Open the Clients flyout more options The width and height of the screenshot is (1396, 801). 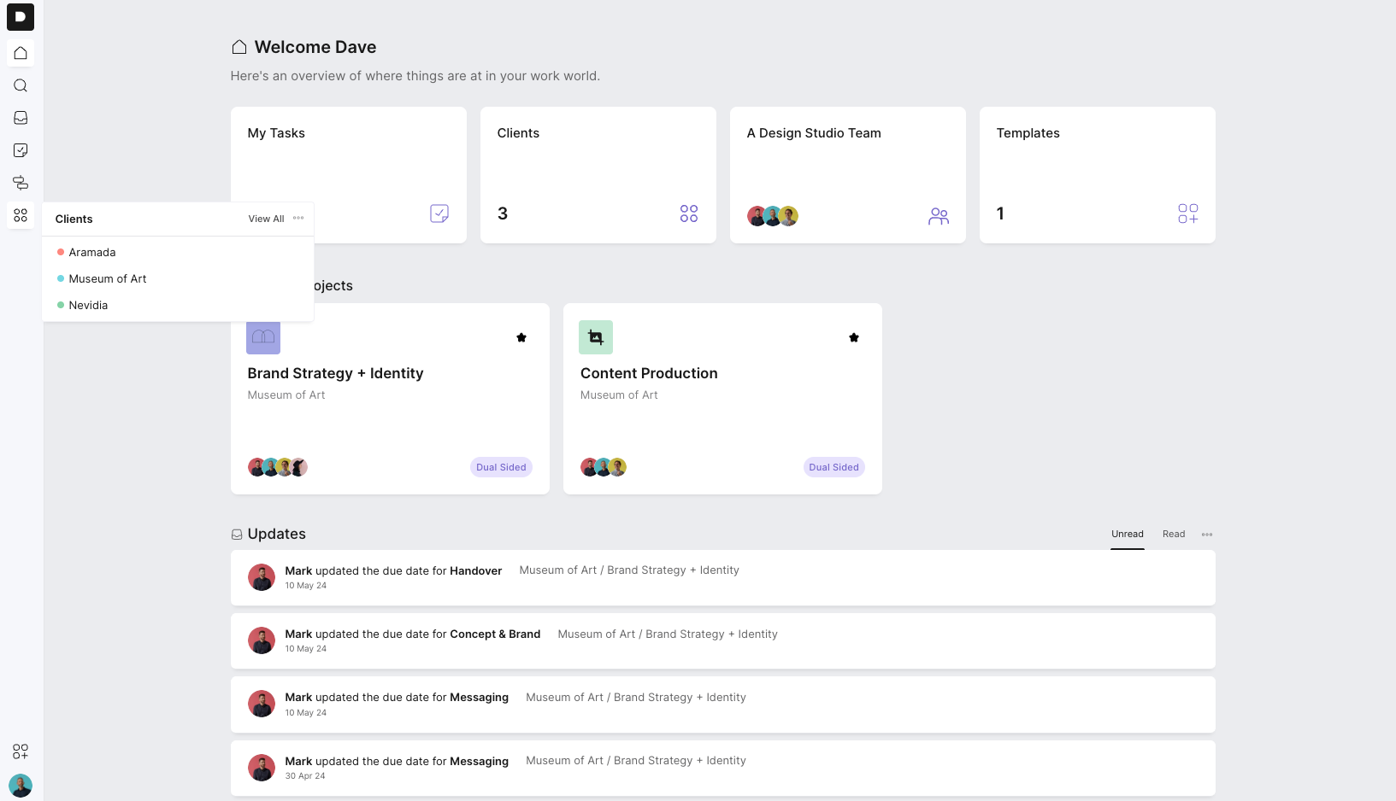point(298,219)
